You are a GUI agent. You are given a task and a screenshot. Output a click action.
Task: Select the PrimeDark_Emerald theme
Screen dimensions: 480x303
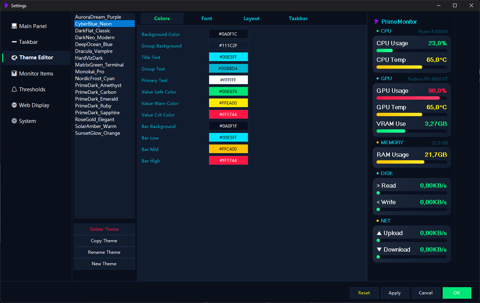pos(104,99)
